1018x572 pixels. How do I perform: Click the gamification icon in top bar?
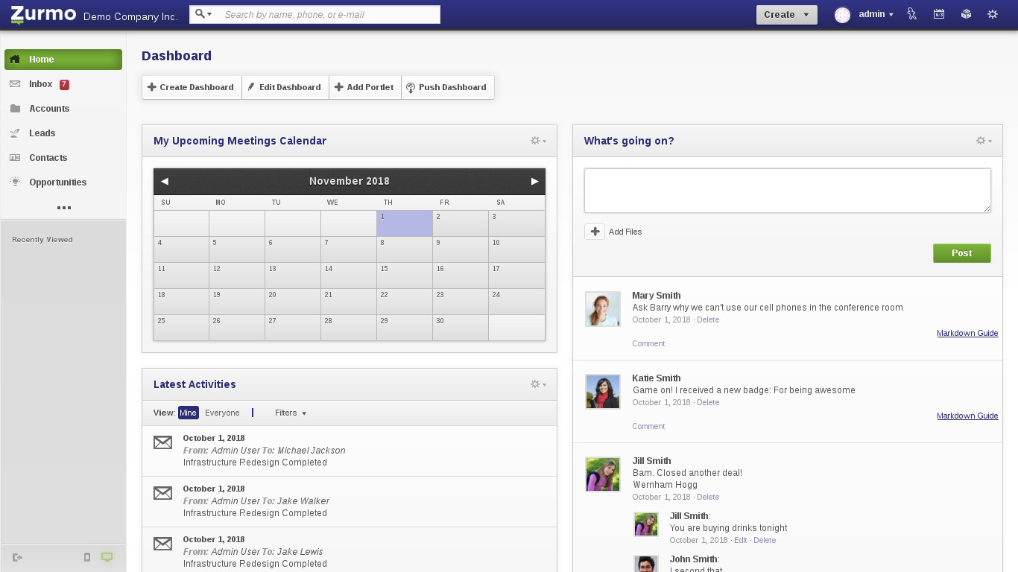[911, 14]
